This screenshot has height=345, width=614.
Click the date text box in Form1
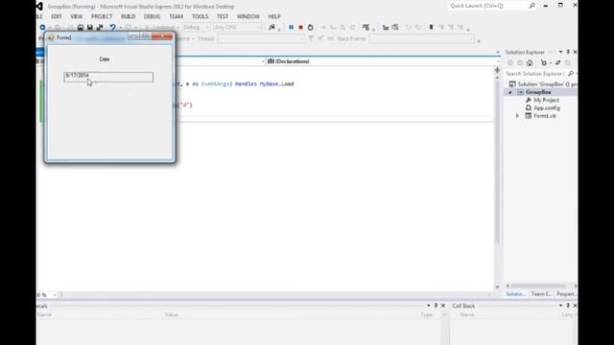(x=108, y=77)
